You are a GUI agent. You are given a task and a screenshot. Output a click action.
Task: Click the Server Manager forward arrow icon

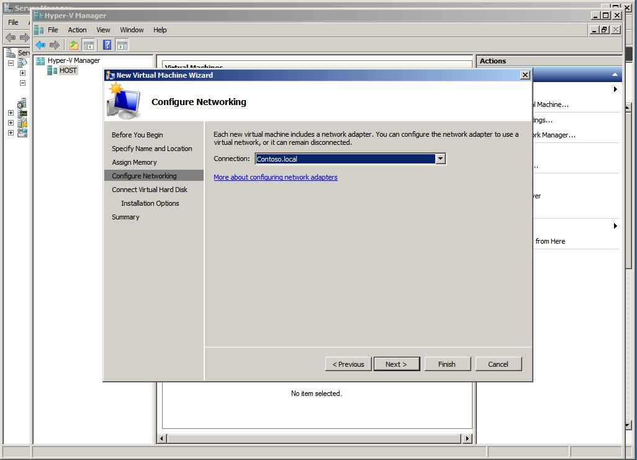point(24,38)
